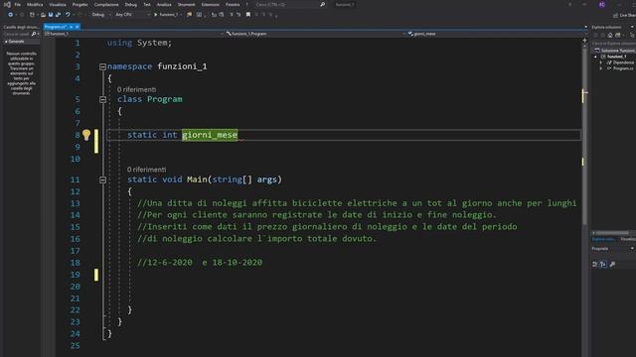636x357 pixels.
Task: Open the funzioni_1 project navigation dropdown
Action: [x=134, y=34]
